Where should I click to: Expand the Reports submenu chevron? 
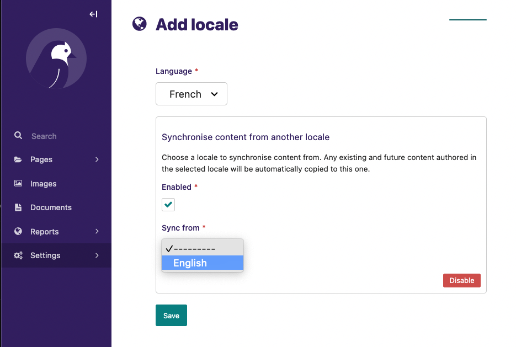pyautogui.click(x=97, y=231)
